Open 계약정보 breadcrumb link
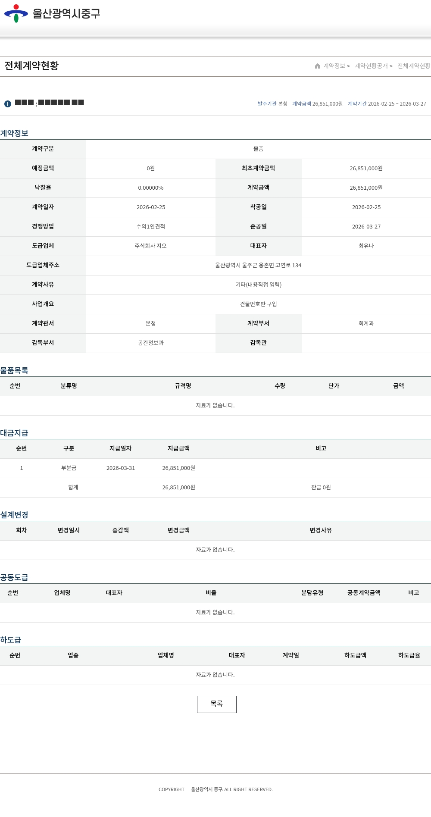Image resolution: width=431 pixels, height=817 pixels. pyautogui.click(x=334, y=66)
